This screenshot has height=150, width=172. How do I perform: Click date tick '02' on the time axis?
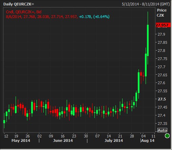pyautogui.click(x=40, y=136)
